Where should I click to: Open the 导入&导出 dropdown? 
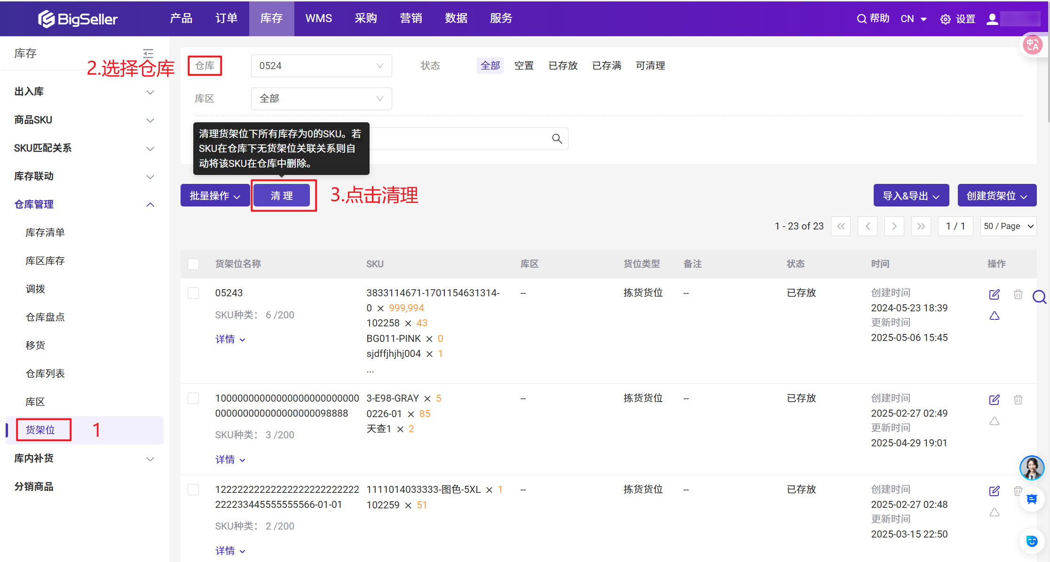click(x=911, y=196)
